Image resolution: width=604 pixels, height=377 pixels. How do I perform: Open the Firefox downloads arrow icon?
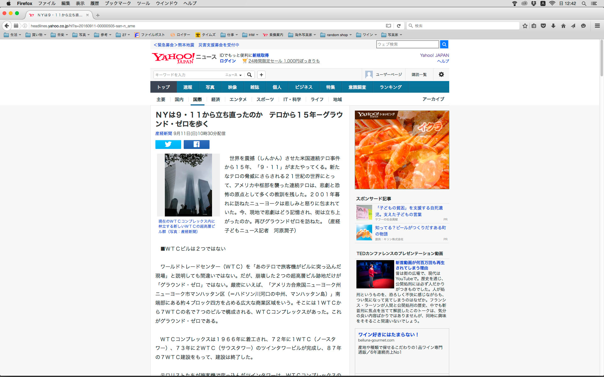[553, 26]
